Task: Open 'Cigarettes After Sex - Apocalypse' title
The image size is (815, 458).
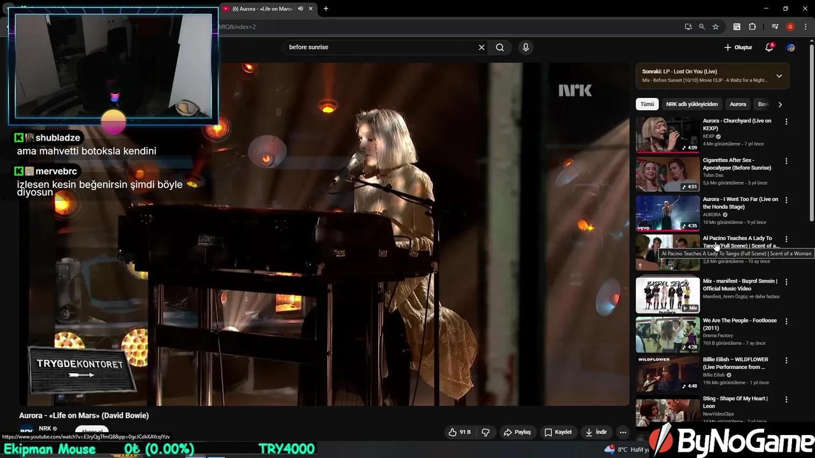Action: [x=737, y=163]
